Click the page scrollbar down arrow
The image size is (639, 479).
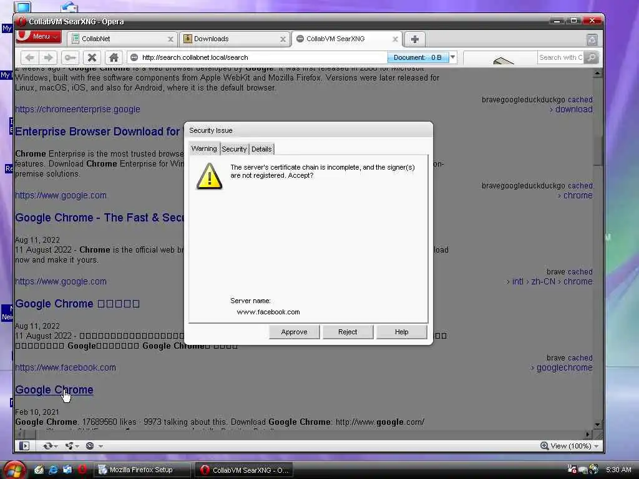[597, 425]
